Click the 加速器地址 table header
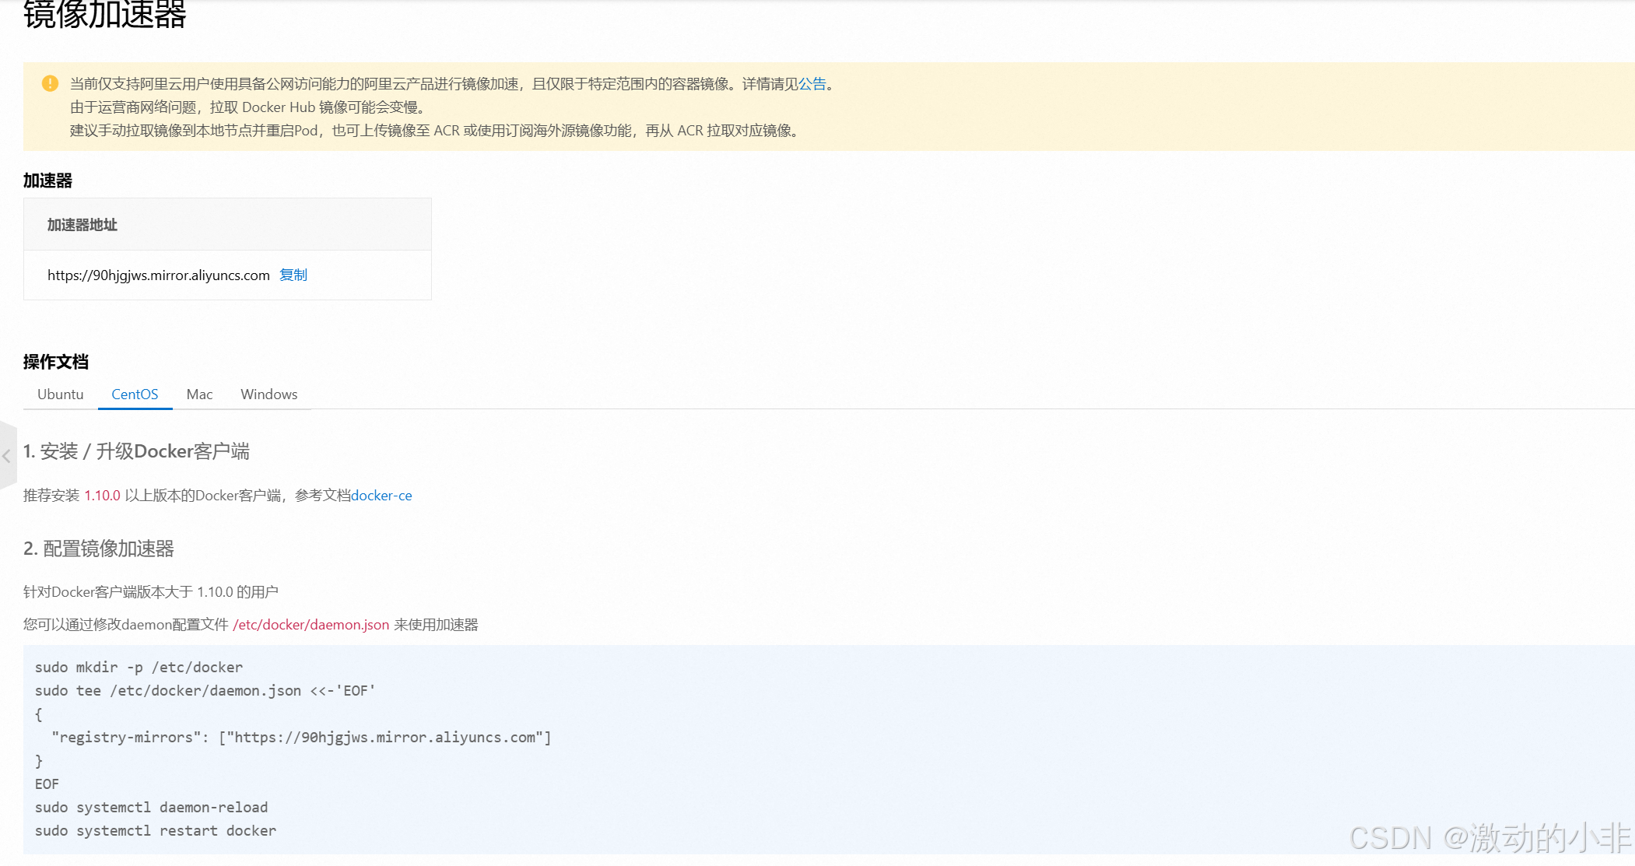The height and width of the screenshot is (866, 1635). [x=227, y=225]
